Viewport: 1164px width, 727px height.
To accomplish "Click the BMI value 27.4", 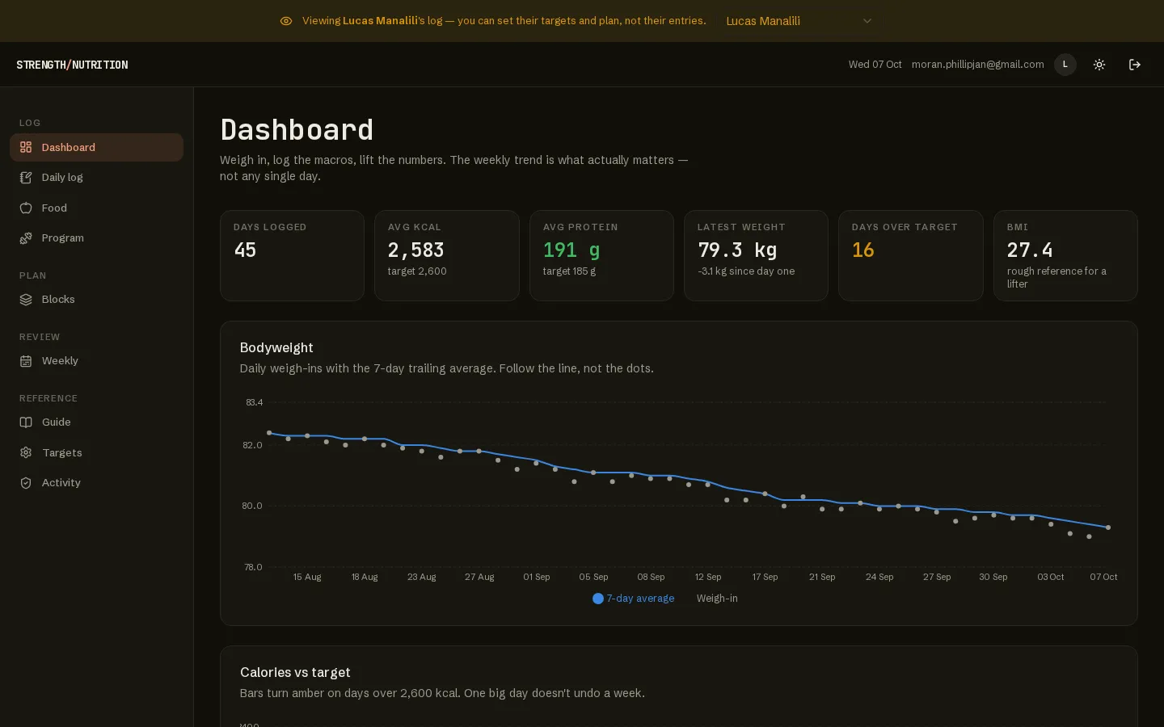I will (x=1029, y=250).
